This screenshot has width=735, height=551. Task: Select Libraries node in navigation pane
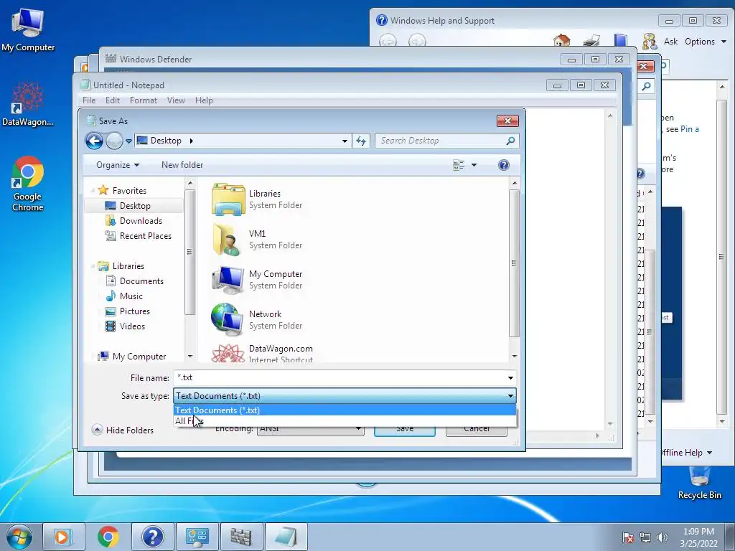[x=128, y=266]
